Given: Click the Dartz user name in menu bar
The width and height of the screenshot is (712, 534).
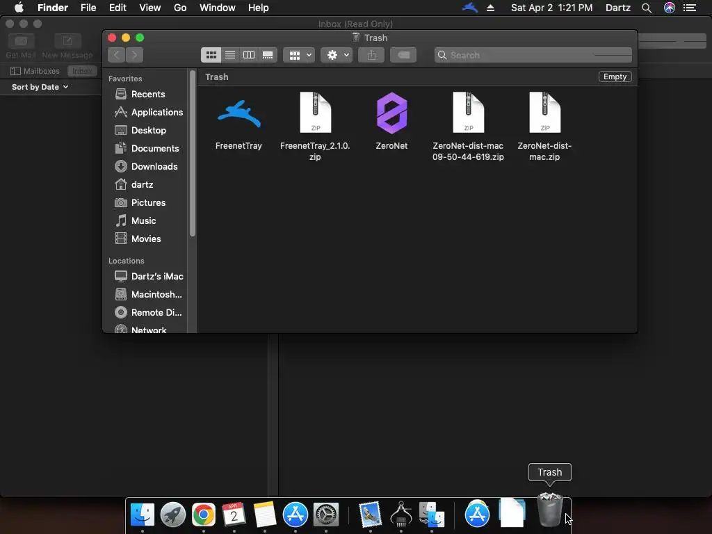Looking at the screenshot, I should [618, 8].
